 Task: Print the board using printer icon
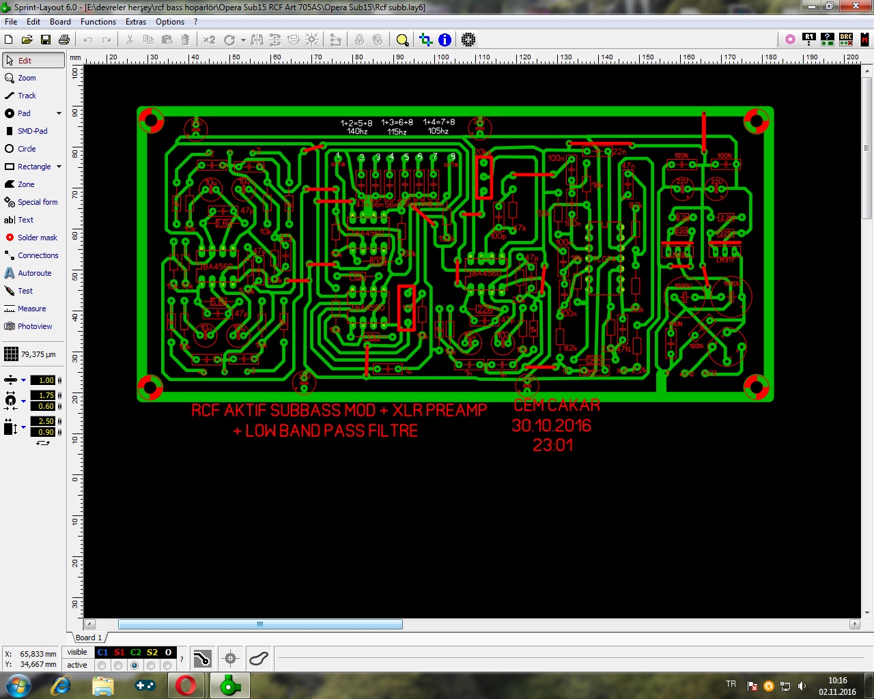[64, 40]
